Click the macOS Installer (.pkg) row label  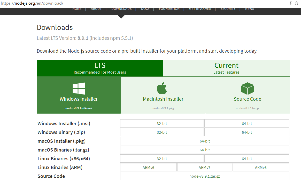pyautogui.click(x=61, y=141)
